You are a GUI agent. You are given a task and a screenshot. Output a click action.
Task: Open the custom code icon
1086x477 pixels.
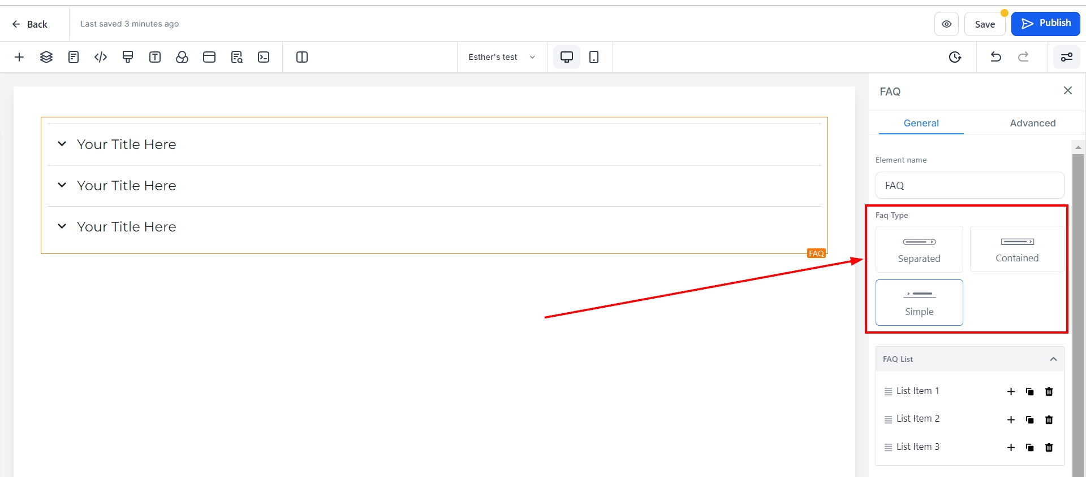click(x=101, y=57)
